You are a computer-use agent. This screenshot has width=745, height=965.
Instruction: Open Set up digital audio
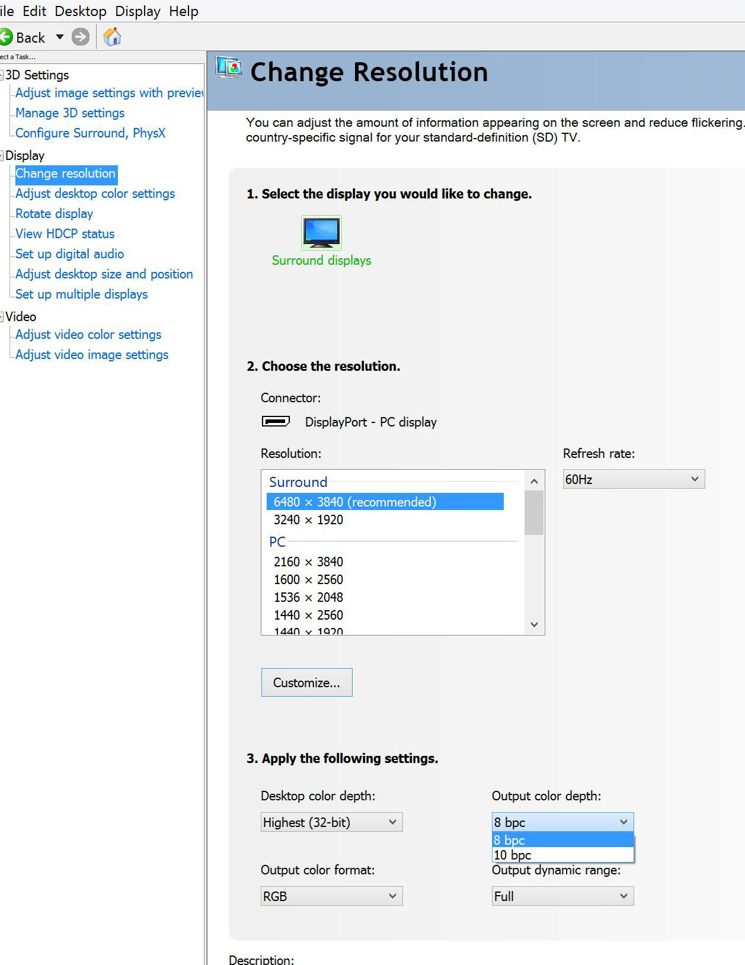[69, 254]
